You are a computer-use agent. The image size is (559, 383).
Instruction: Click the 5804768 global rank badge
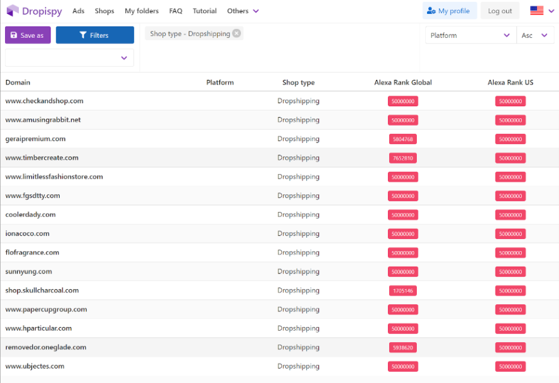tap(403, 139)
